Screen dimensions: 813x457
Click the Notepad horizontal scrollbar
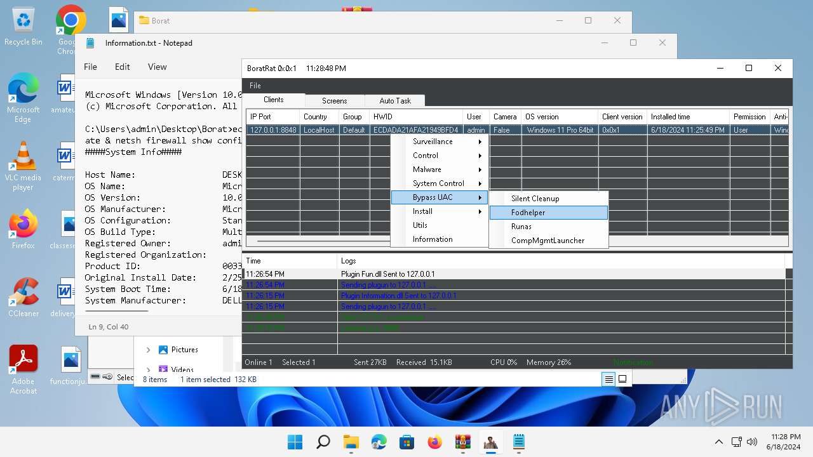coord(117,311)
